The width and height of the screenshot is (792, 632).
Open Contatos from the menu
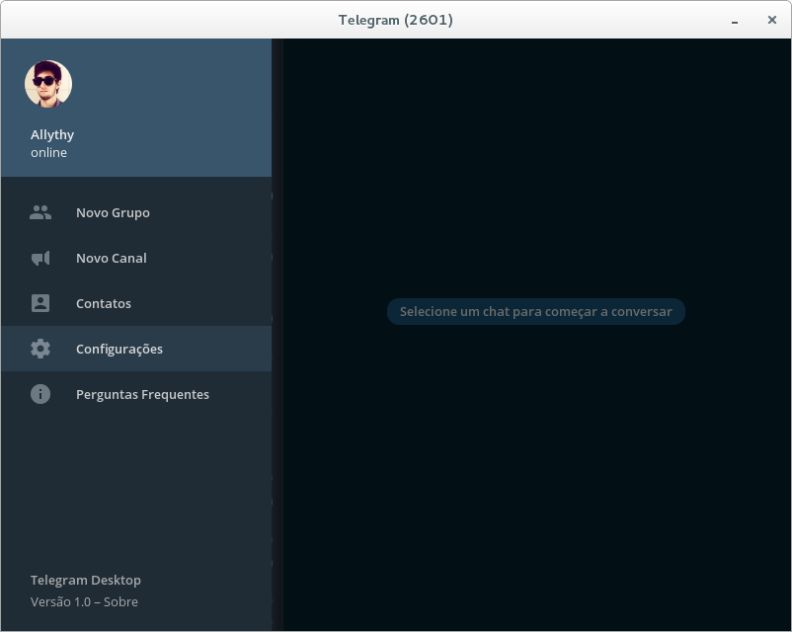[136, 303]
